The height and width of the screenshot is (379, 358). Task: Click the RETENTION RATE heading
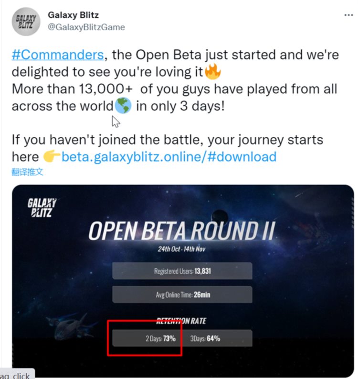point(181,321)
